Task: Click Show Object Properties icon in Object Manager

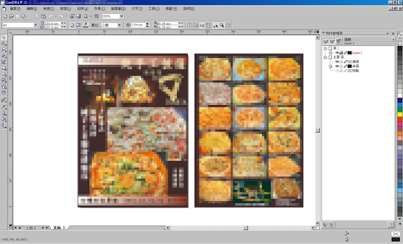Action: [x=326, y=42]
